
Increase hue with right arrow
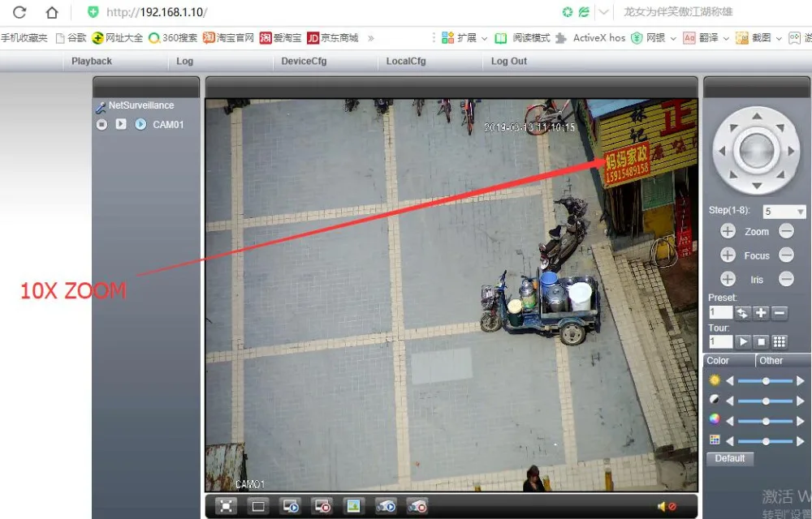800,441
